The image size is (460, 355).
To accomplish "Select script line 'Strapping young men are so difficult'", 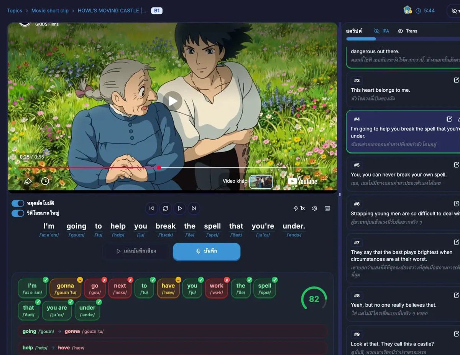I will pos(403,213).
